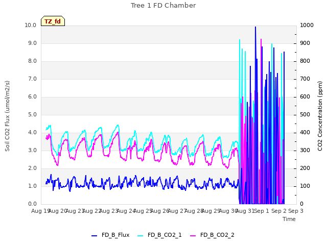The height and width of the screenshot is (245, 327).
Task: Toggle the FD_B_CO2_2 legend entry
Action: [212, 235]
